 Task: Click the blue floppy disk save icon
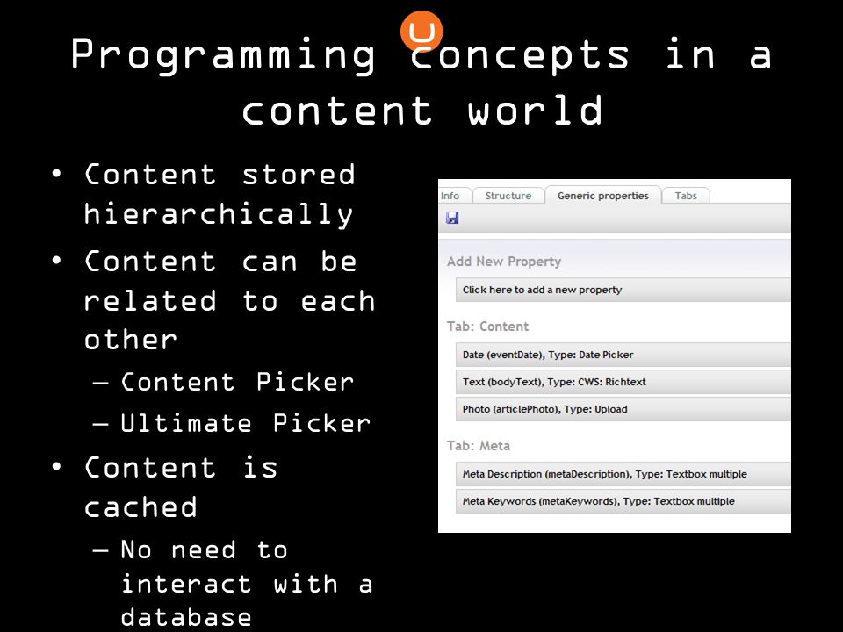pos(452,218)
